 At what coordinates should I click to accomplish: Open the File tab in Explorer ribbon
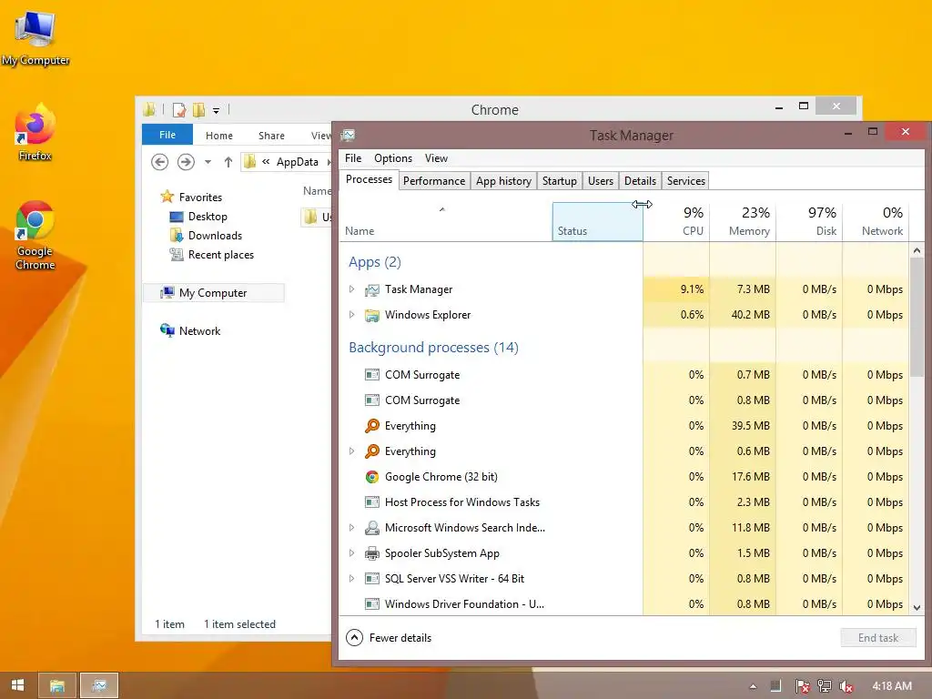tap(167, 135)
